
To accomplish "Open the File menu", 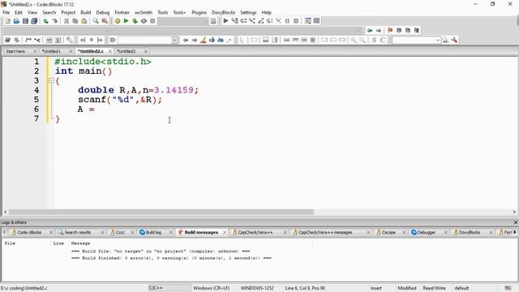I will [x=6, y=13].
